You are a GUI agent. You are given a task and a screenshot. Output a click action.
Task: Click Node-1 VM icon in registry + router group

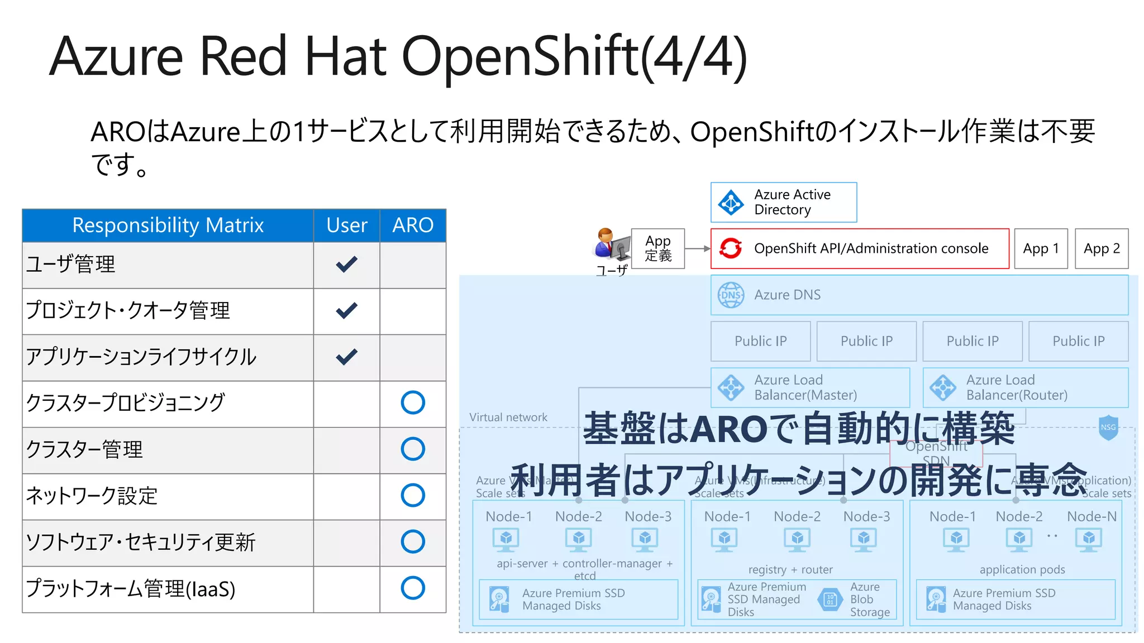(724, 540)
